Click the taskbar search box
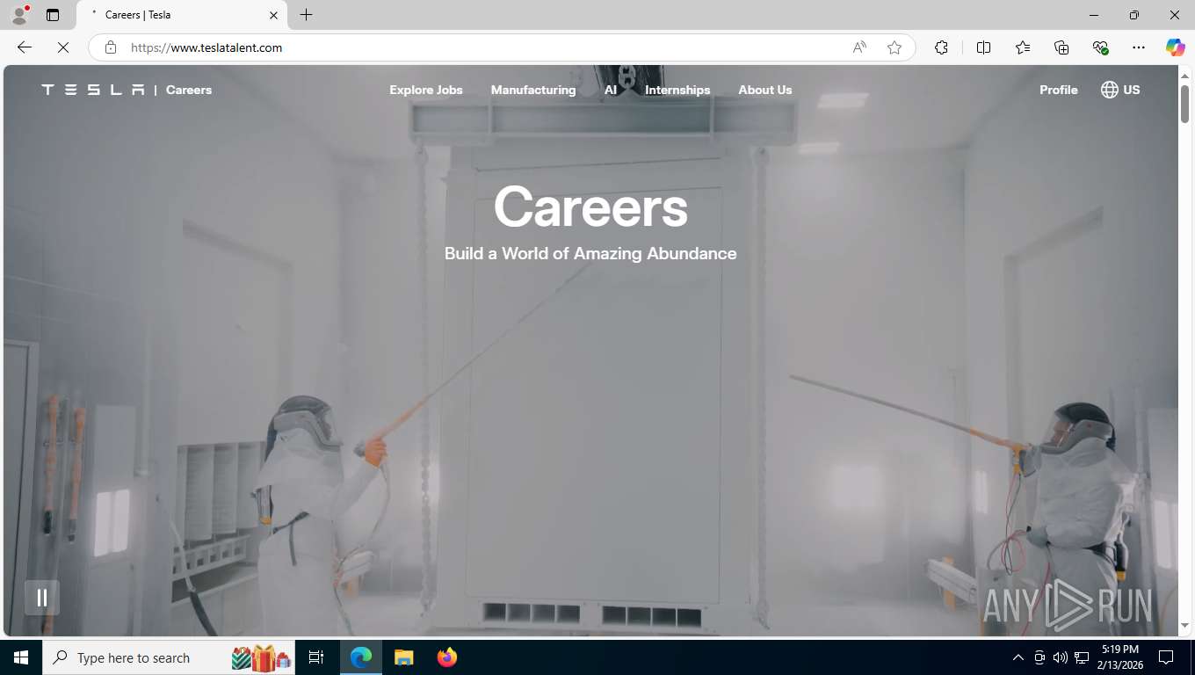1195x675 pixels. tap(169, 657)
